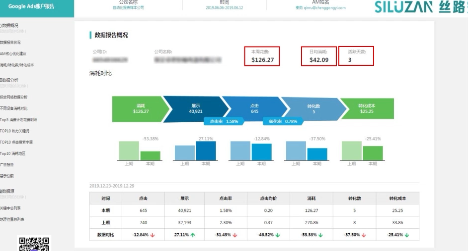Select the blue 点击 645 funnel arrow
Viewport: 468px width, 251px height.
pyautogui.click(x=254, y=109)
